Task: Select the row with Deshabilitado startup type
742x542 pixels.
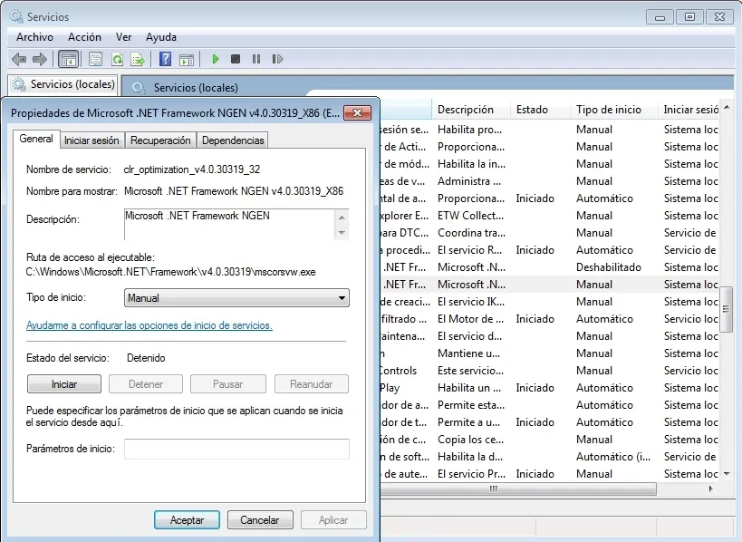Action: (549, 267)
